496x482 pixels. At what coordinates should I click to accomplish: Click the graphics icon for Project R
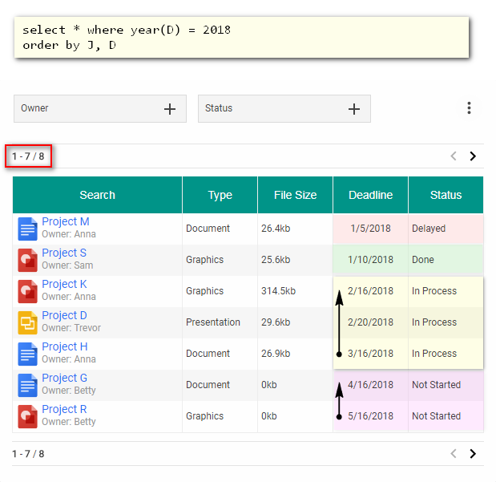pyautogui.click(x=28, y=416)
